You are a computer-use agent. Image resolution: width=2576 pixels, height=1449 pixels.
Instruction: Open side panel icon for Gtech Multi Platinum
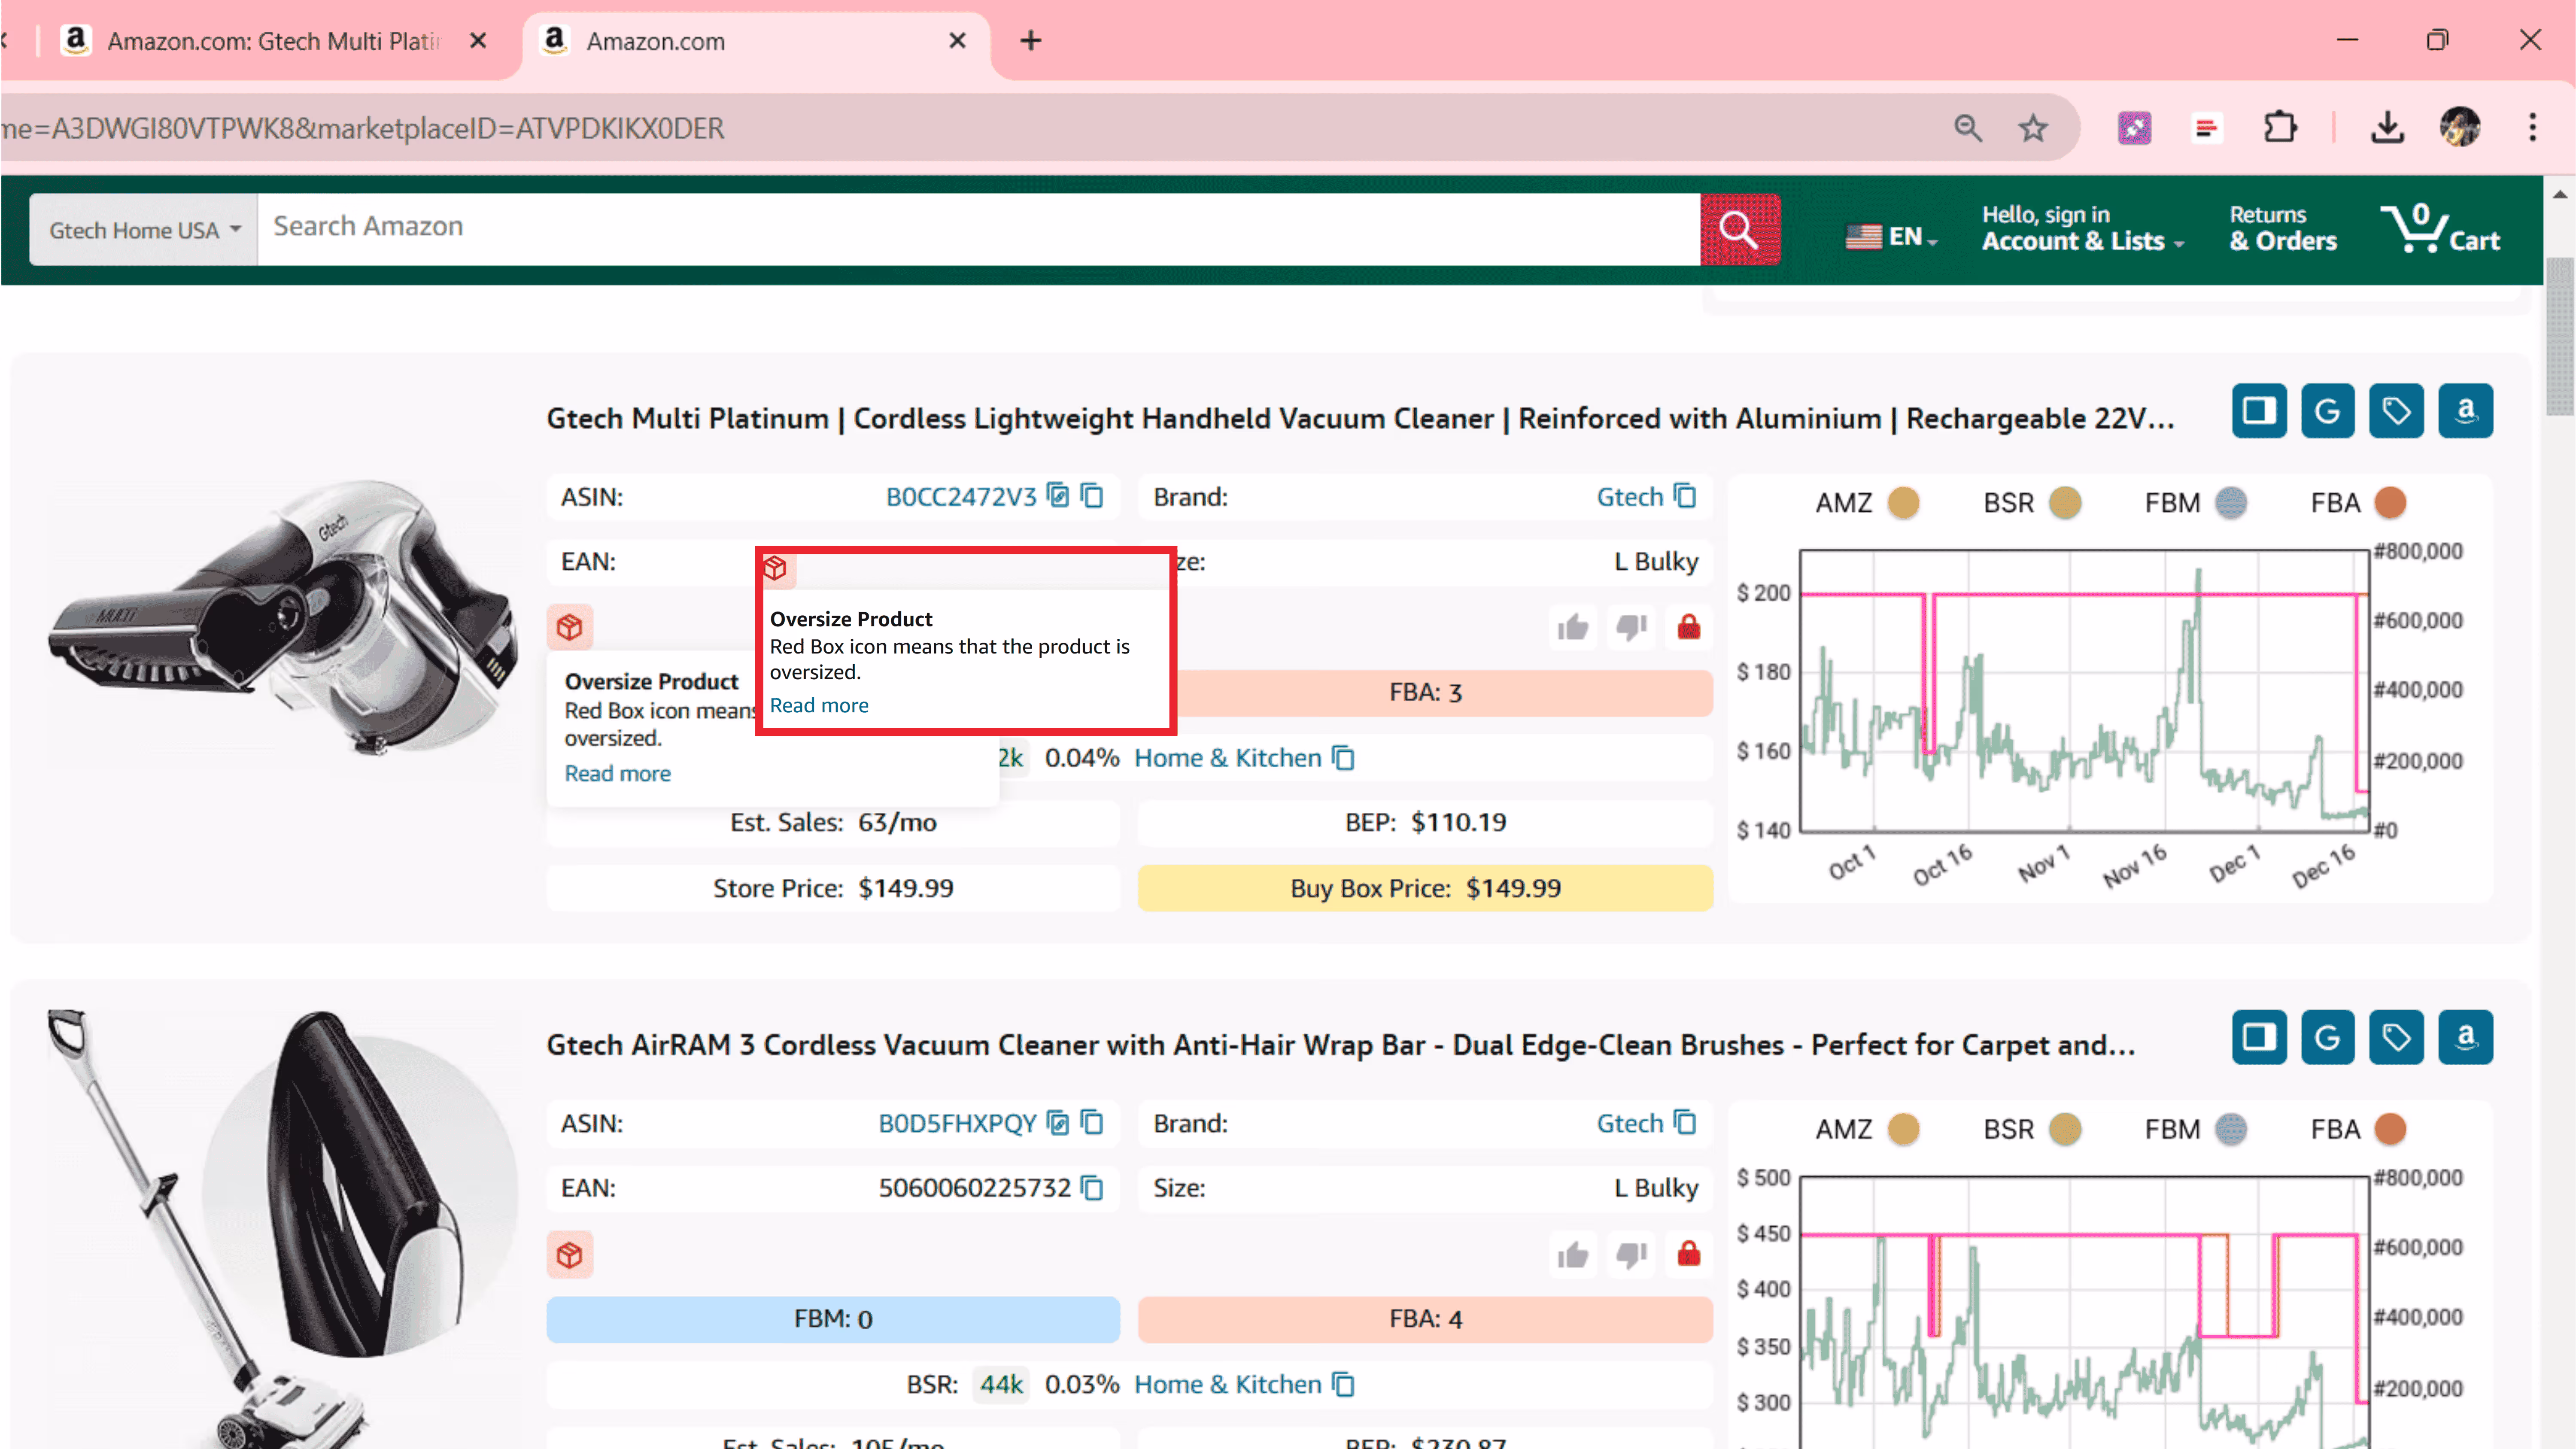click(x=2259, y=411)
